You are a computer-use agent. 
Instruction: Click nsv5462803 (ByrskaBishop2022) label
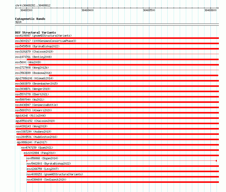coord(49,164)
